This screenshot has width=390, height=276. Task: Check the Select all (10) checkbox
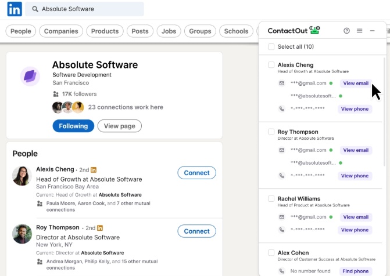271,46
